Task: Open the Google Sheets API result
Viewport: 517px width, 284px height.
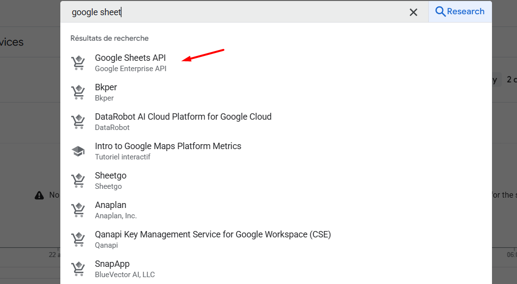Action: click(x=276, y=63)
